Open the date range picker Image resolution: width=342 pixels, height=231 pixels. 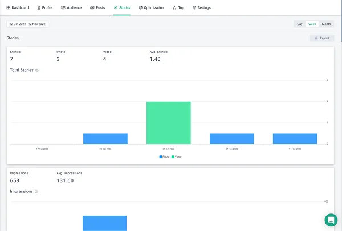pyautogui.click(x=27, y=24)
